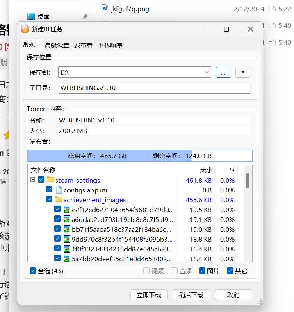Open the small arrow menu beside browse button
This screenshot has height=312, width=294.
point(243,72)
